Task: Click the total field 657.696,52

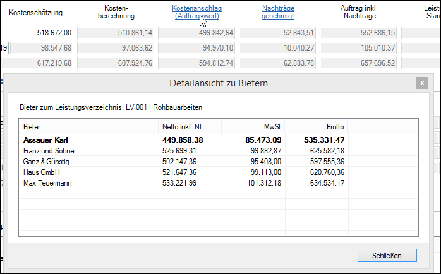Action: pyautogui.click(x=358, y=63)
